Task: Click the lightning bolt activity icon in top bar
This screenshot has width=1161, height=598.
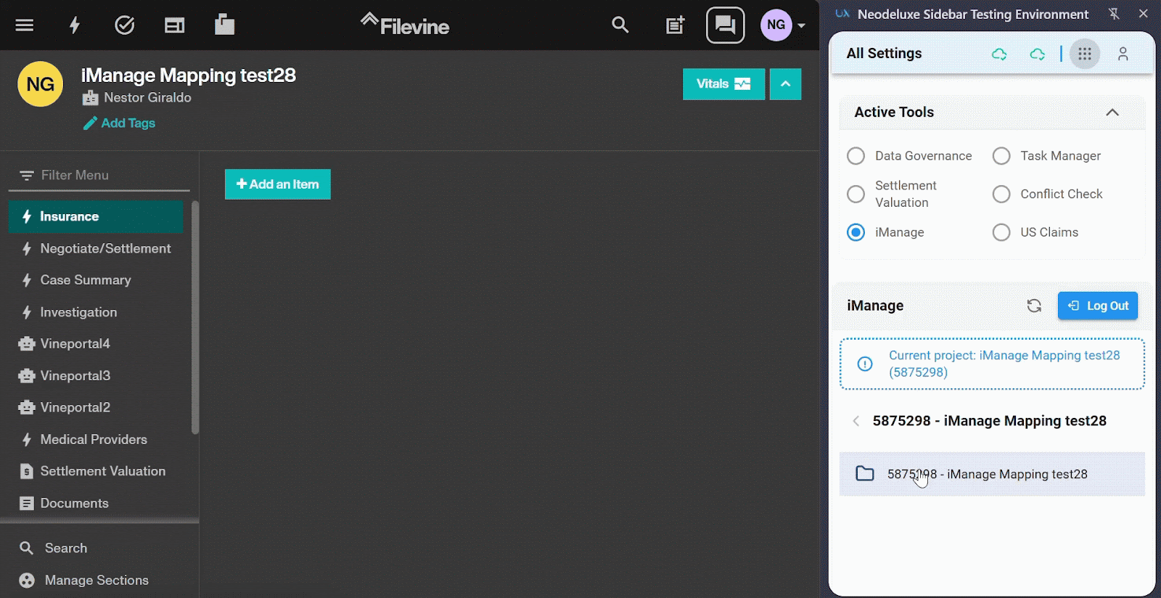Action: tap(74, 25)
